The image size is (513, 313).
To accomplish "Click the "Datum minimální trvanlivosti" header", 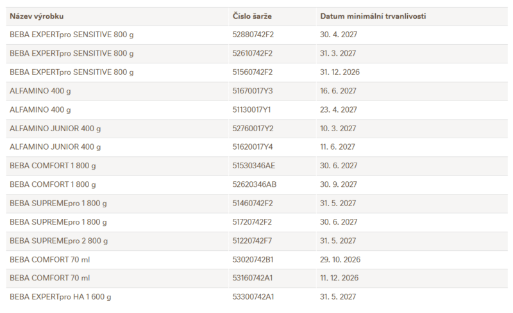I will [373, 16].
